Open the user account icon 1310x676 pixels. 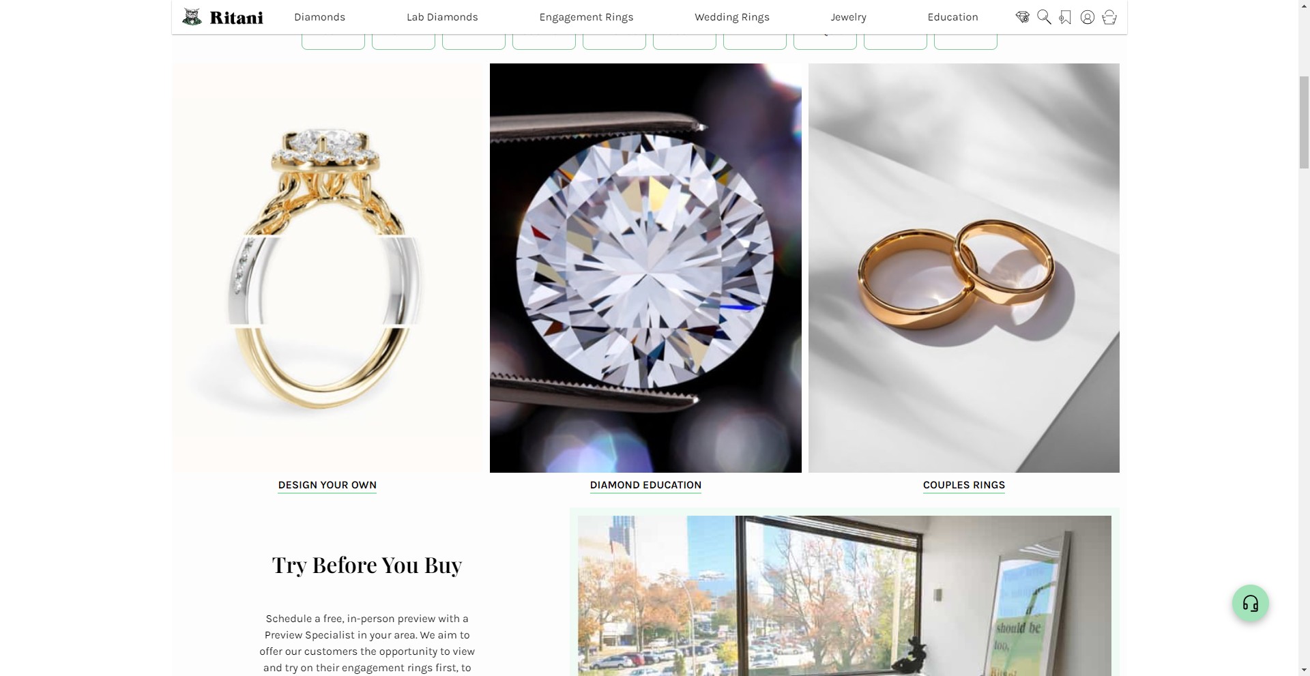pos(1088,17)
